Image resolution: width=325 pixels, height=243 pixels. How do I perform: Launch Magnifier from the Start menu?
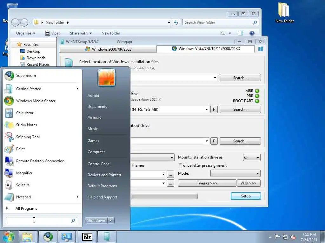point(43,173)
